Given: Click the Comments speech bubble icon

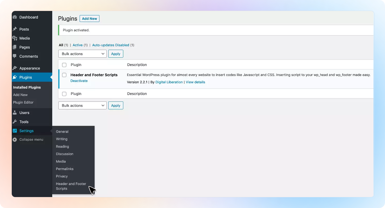Looking at the screenshot, I should click(x=15, y=56).
